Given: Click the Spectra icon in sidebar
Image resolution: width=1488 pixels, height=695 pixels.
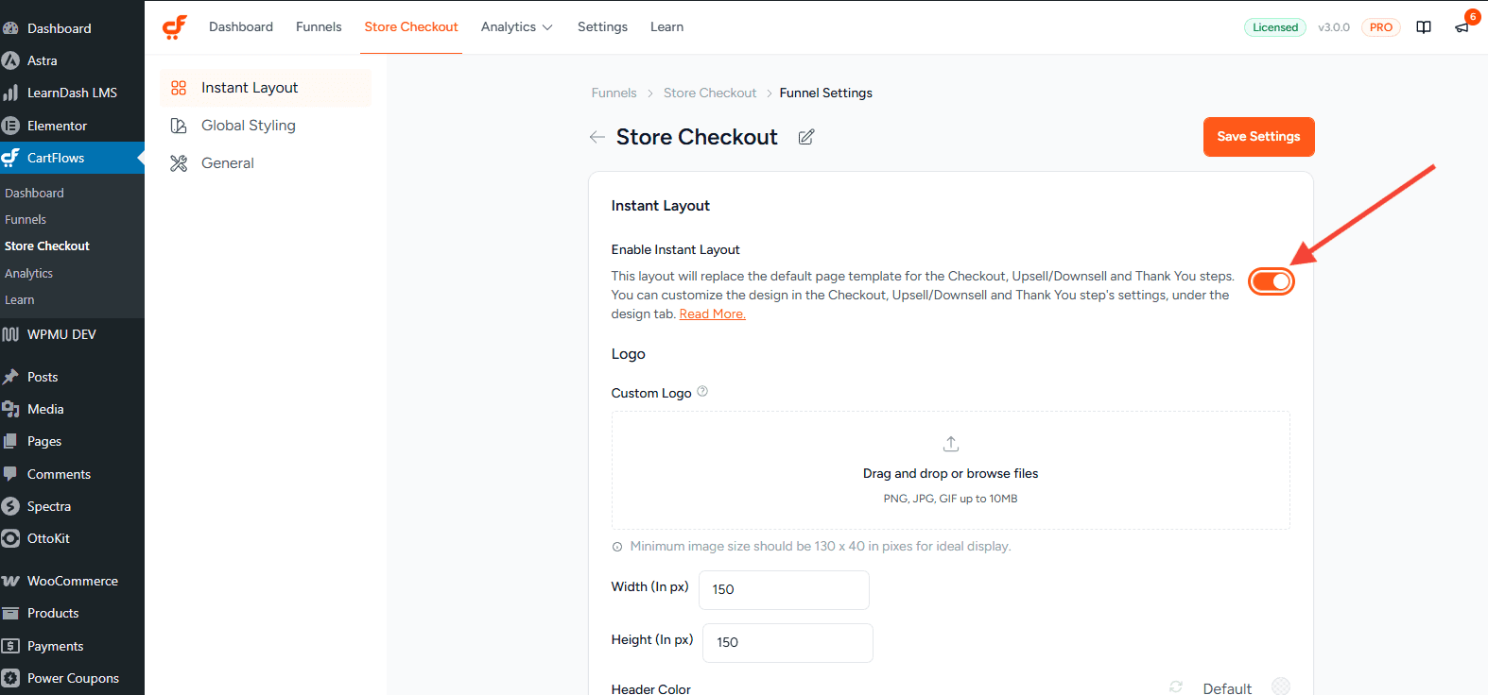Looking at the screenshot, I should 10,506.
